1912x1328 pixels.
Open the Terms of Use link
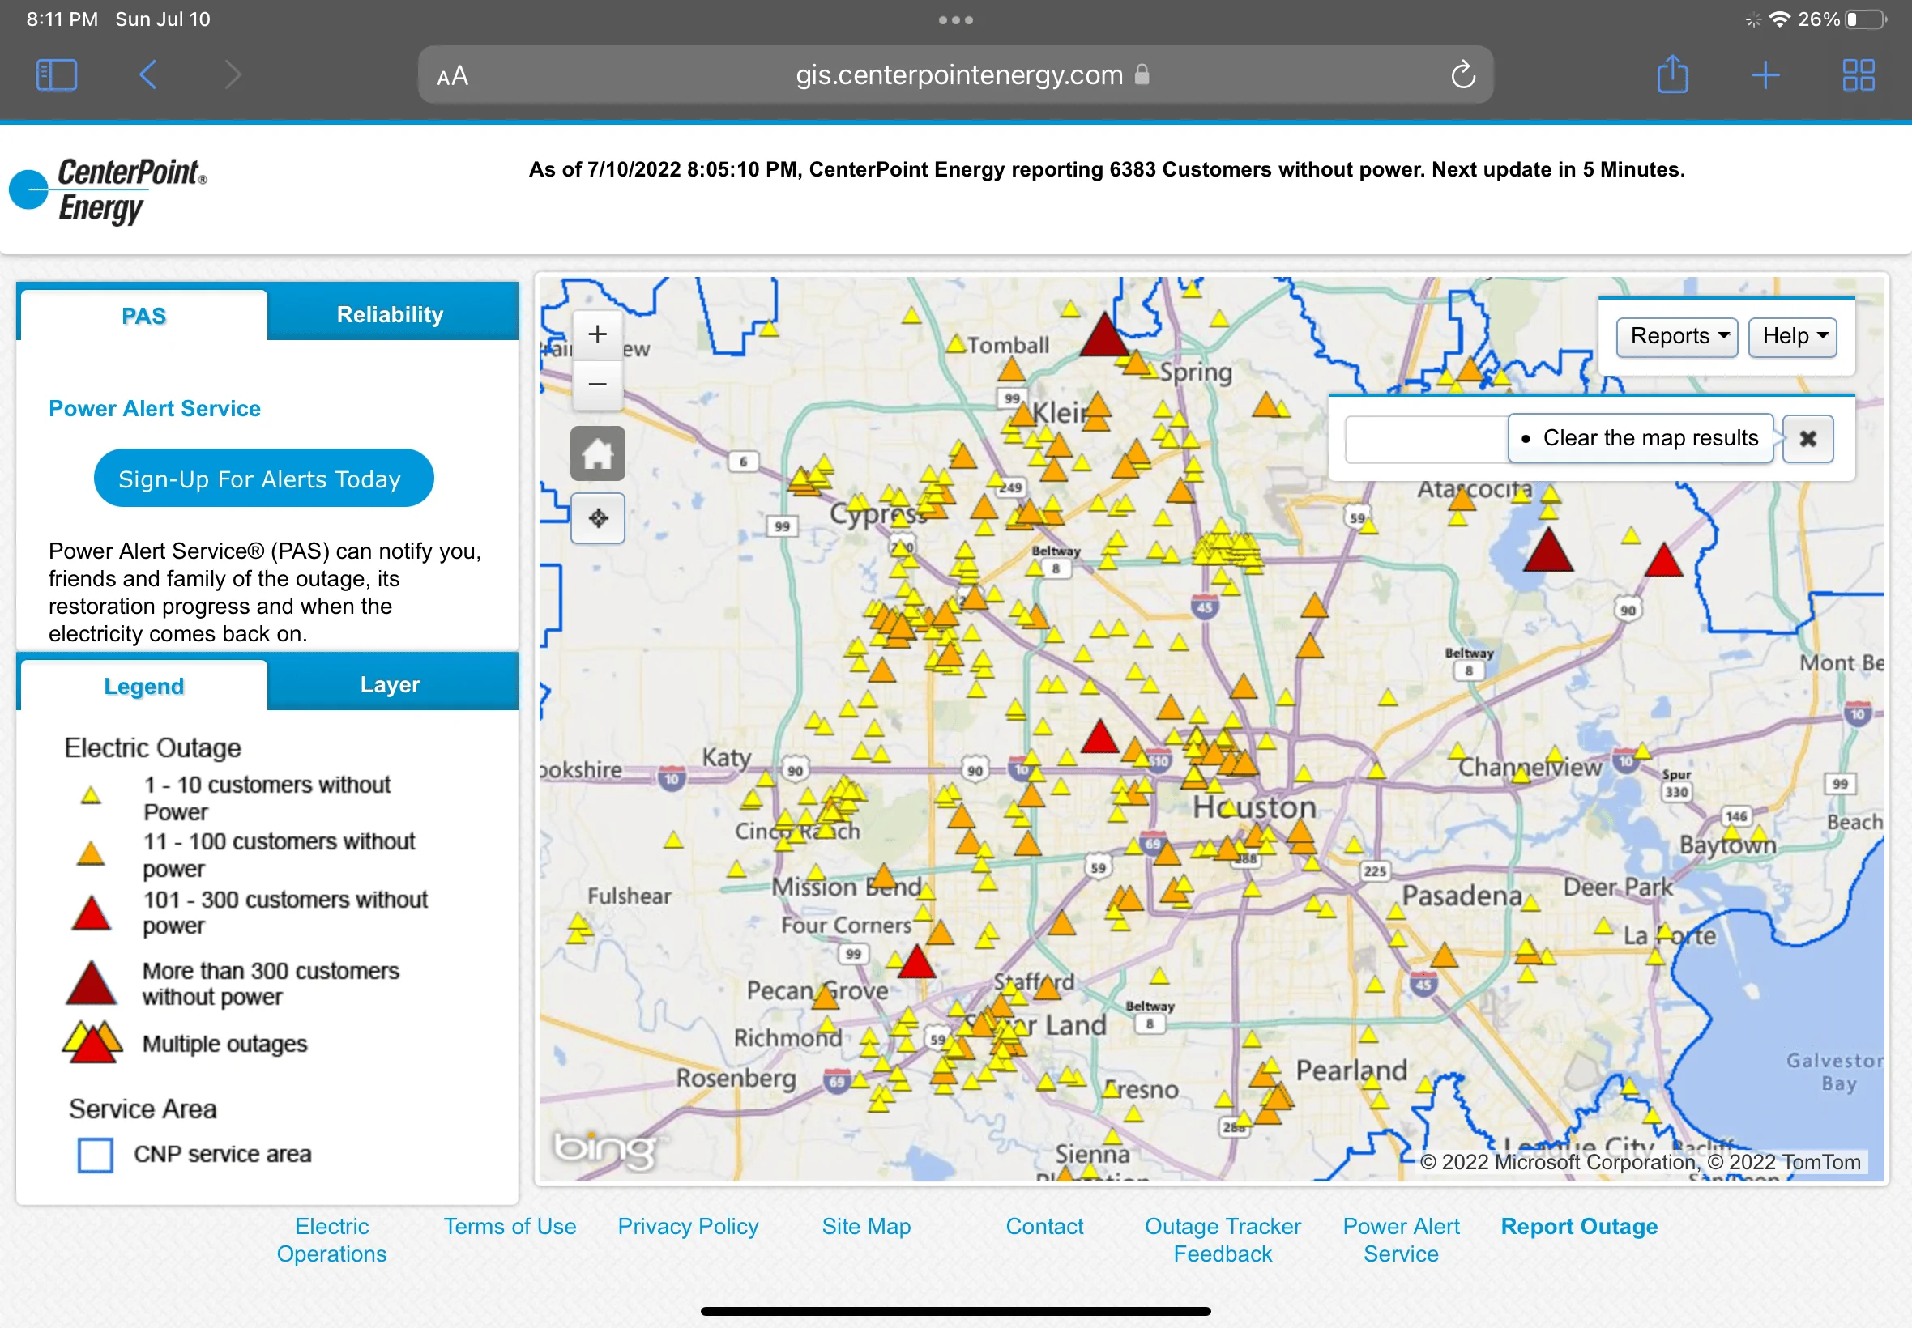(x=510, y=1227)
